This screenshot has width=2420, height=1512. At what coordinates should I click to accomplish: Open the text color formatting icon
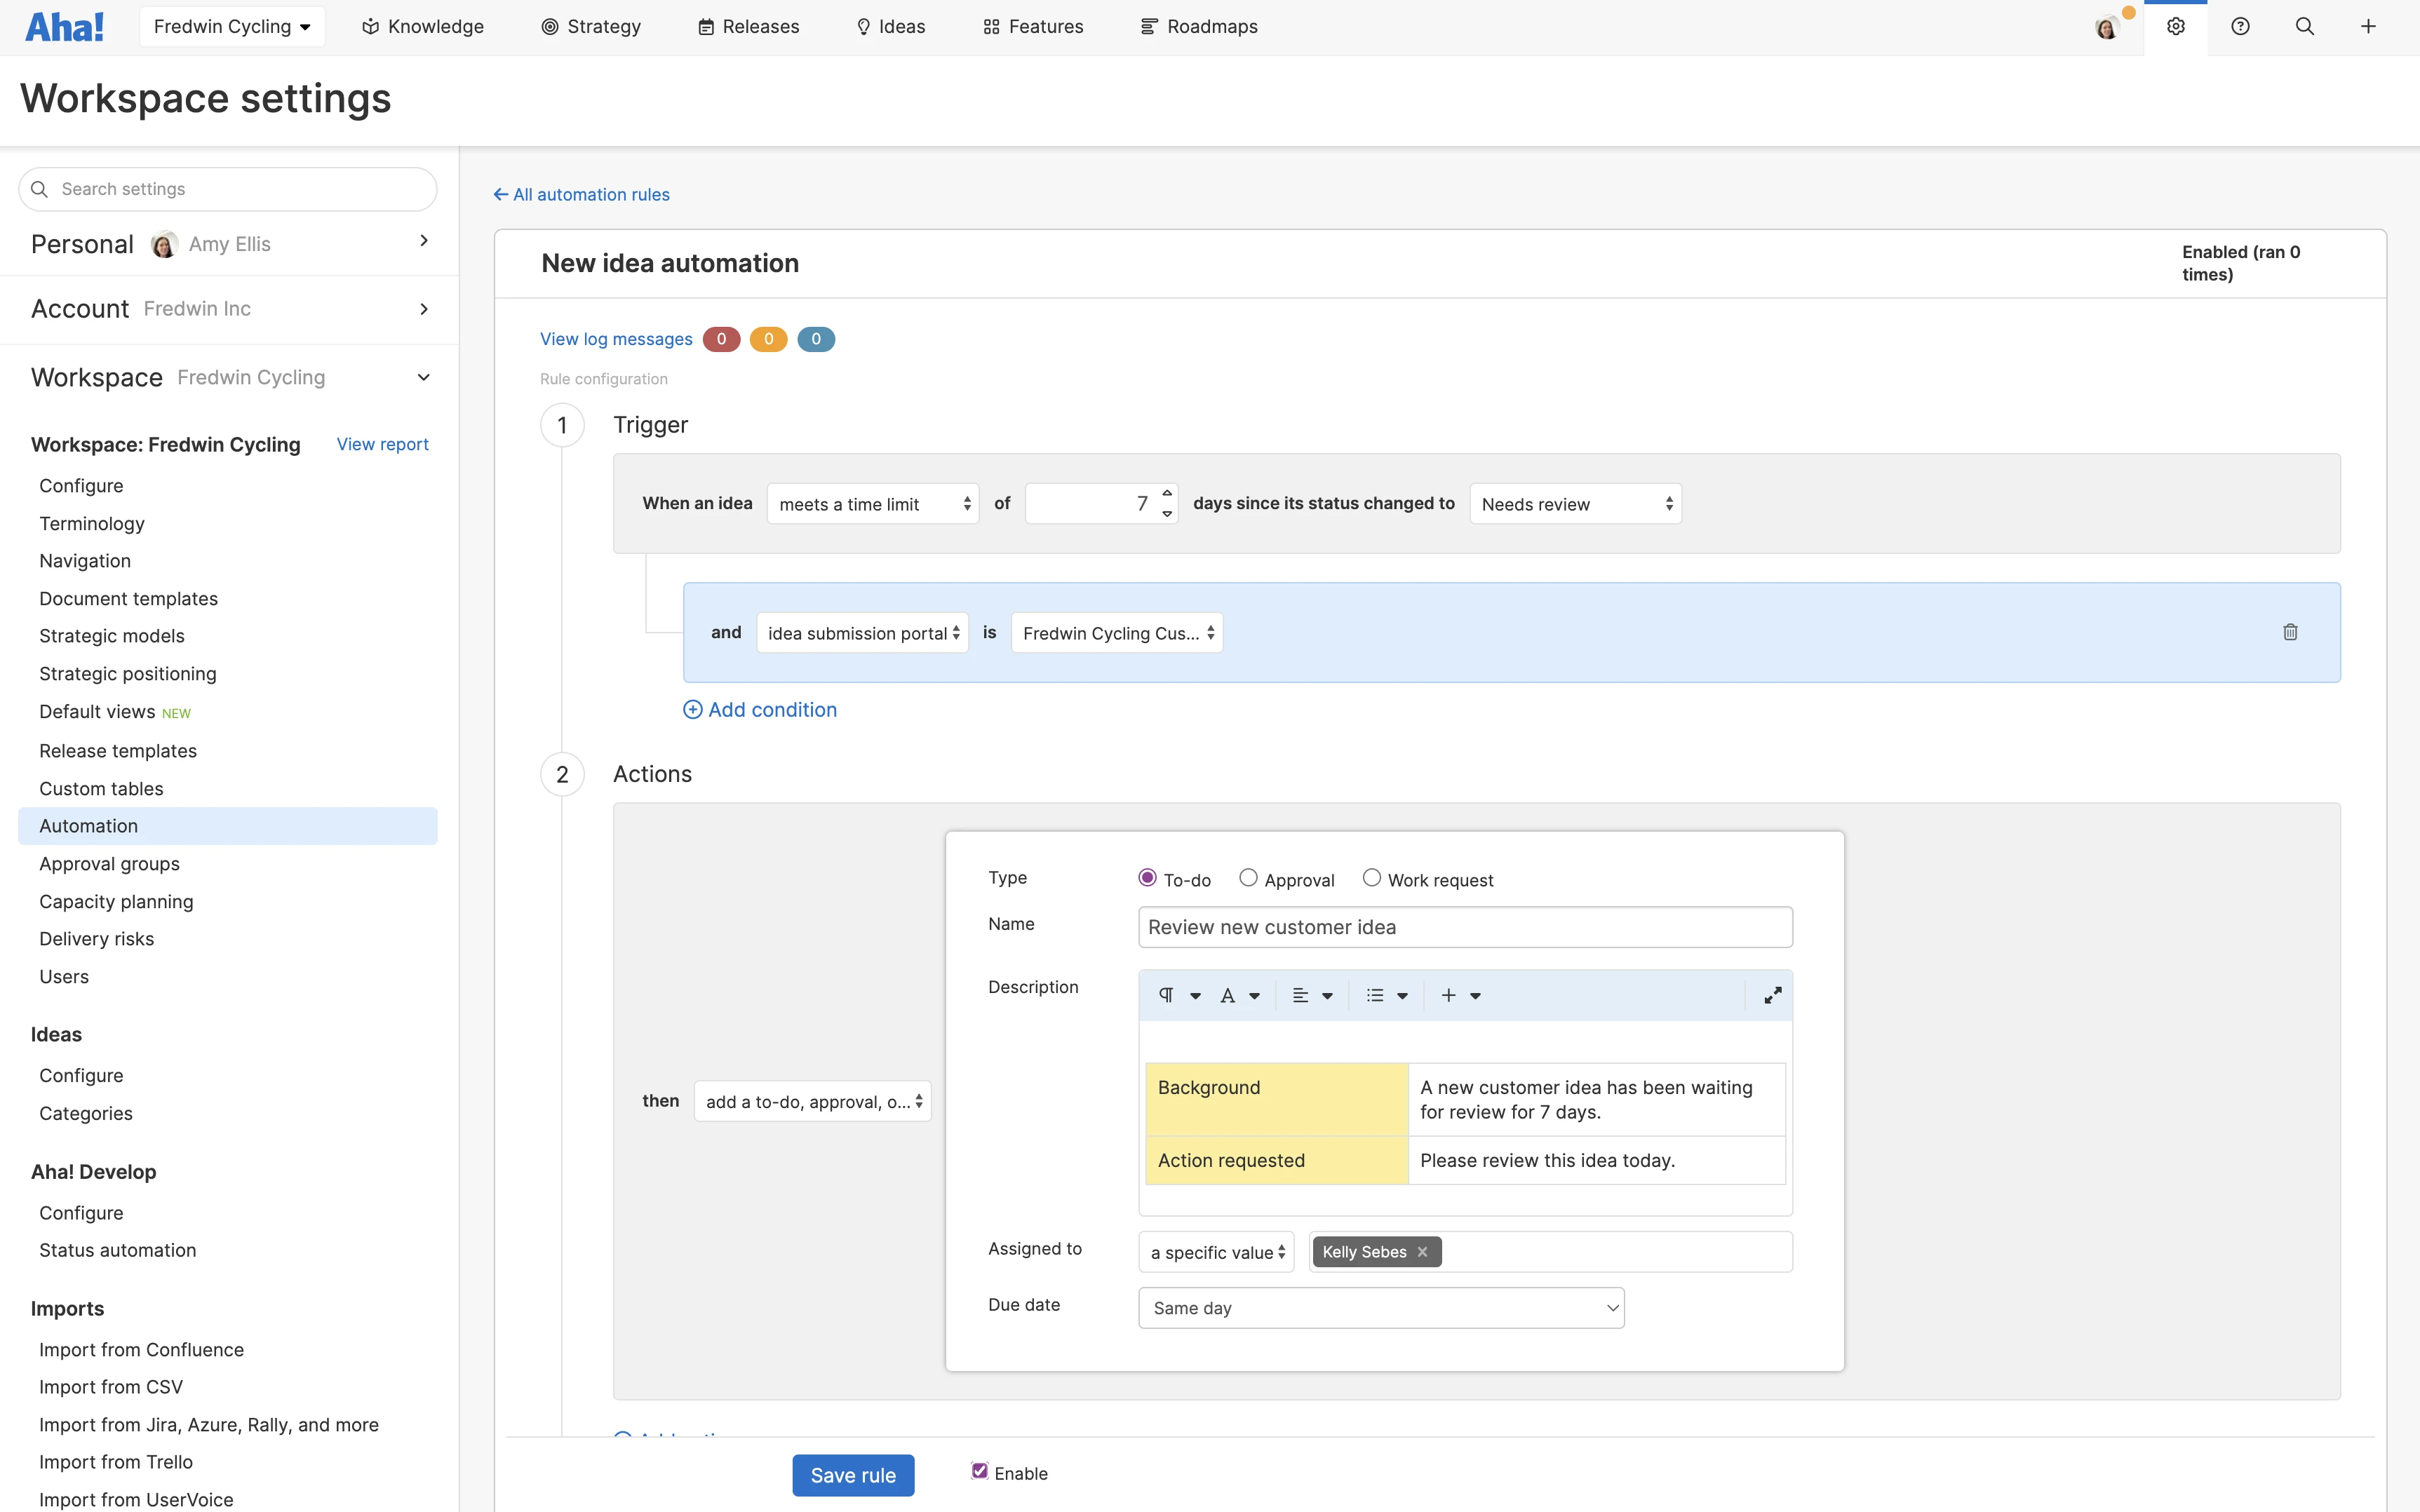pos(1228,995)
